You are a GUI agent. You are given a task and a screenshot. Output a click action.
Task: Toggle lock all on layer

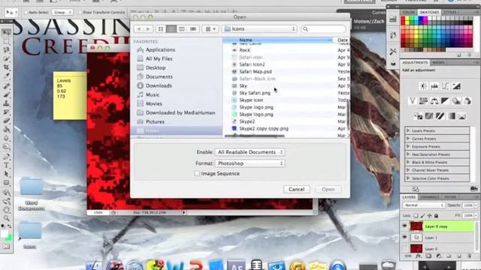click(436, 216)
